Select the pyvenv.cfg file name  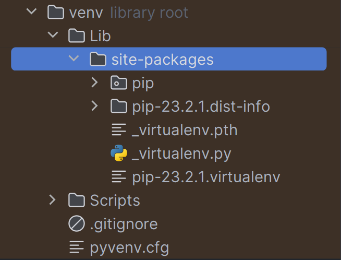coord(129,248)
